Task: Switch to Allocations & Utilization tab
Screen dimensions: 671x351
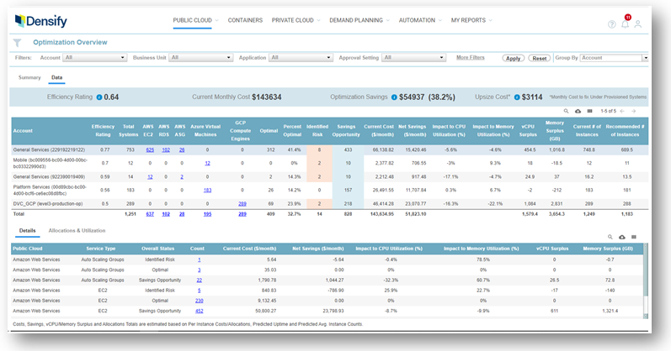Action: (77, 228)
